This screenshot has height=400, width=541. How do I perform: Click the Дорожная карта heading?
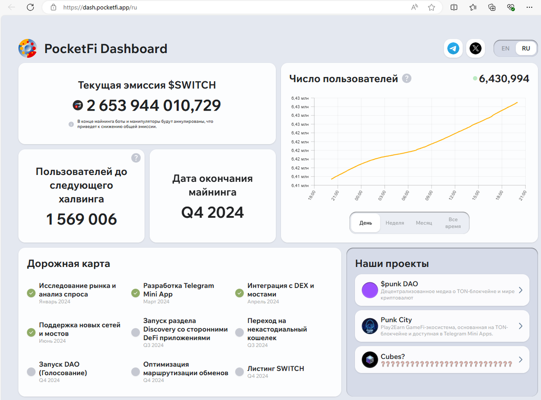coord(69,263)
